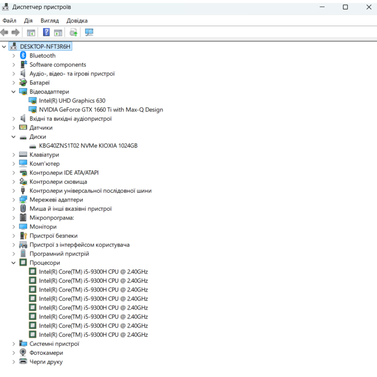The height and width of the screenshot is (377, 377).
Task: Click the Forward arrow in toolbar
Action: [x=15, y=33]
